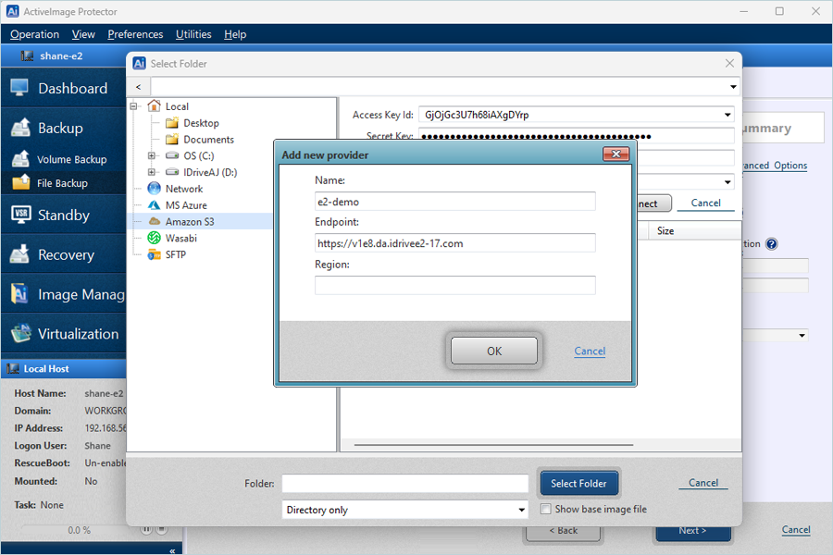This screenshot has width=833, height=555.
Task: Select the Network globe icon
Action: tap(154, 189)
